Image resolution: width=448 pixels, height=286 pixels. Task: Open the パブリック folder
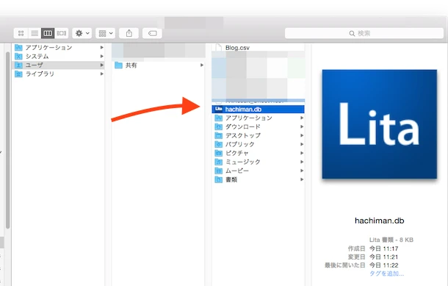259,144
